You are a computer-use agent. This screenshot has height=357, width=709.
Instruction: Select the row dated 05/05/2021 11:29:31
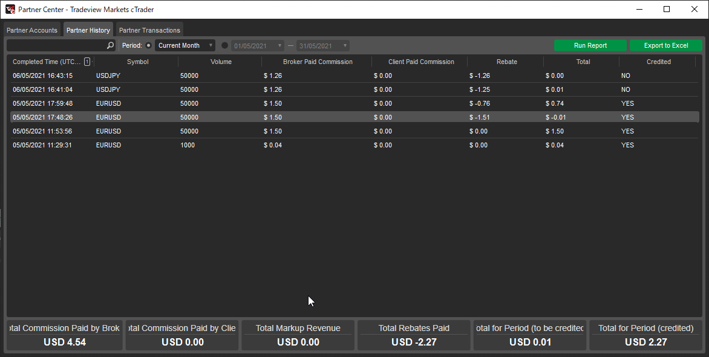354,146
